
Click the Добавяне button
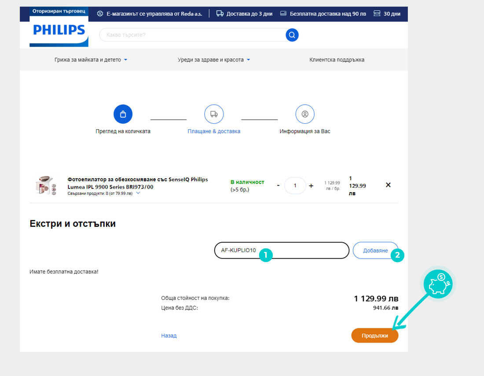click(x=375, y=251)
